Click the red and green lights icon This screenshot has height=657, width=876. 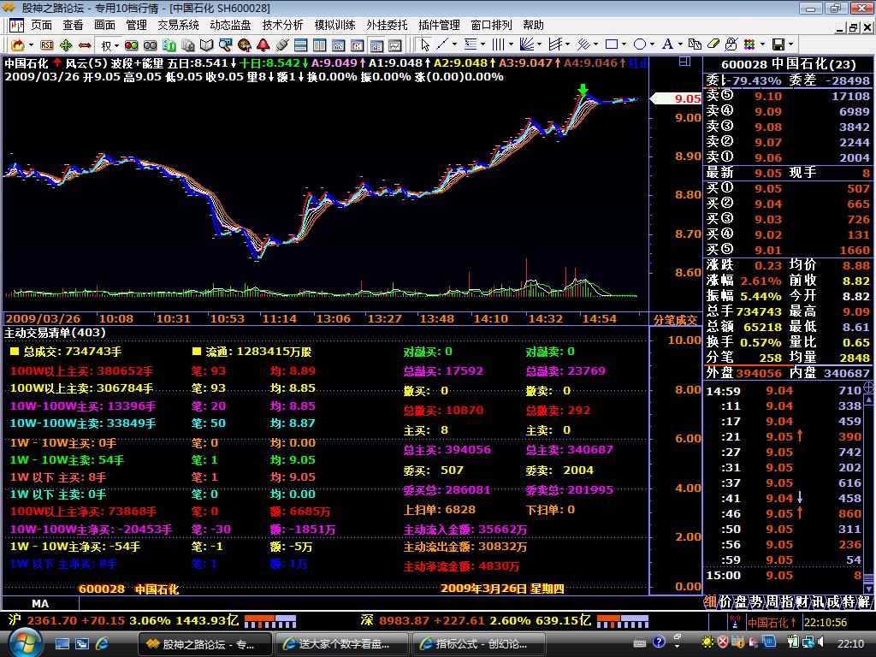131,44
